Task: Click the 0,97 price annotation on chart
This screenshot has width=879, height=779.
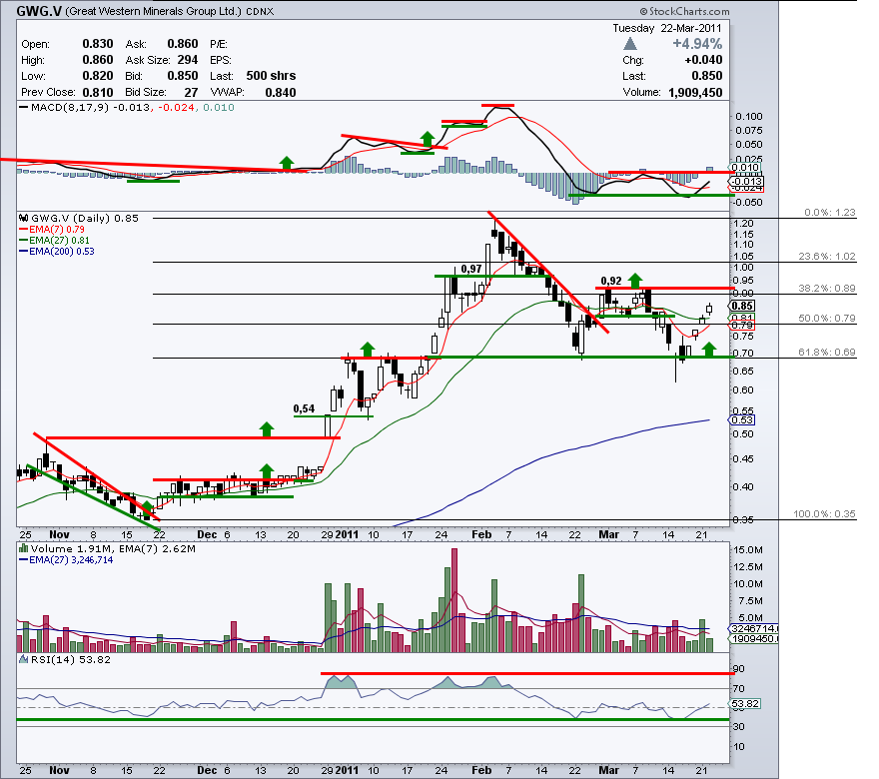Action: (470, 269)
